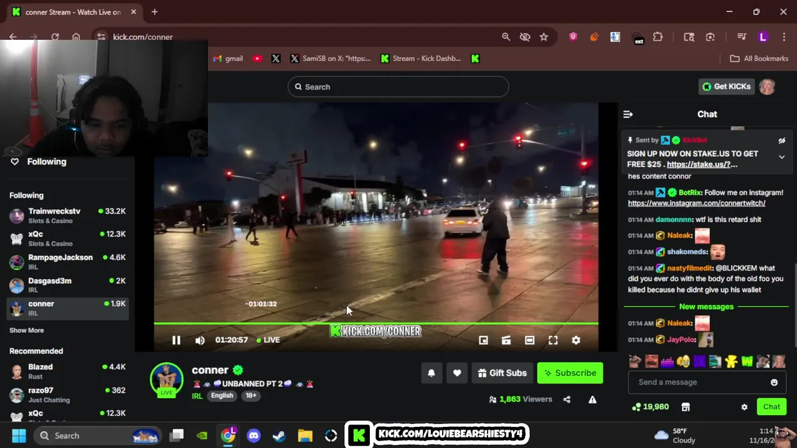The image size is (797, 448).
Task: Open All Bookmarks folder
Action: click(759, 58)
